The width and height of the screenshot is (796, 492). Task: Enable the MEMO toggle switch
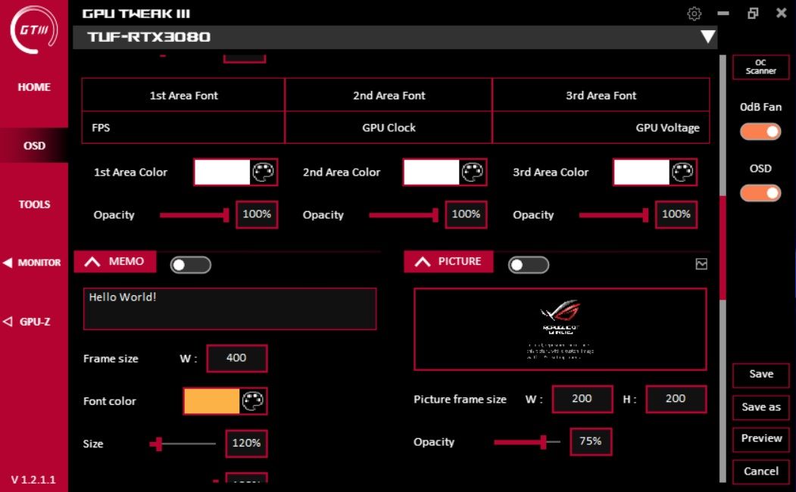190,265
